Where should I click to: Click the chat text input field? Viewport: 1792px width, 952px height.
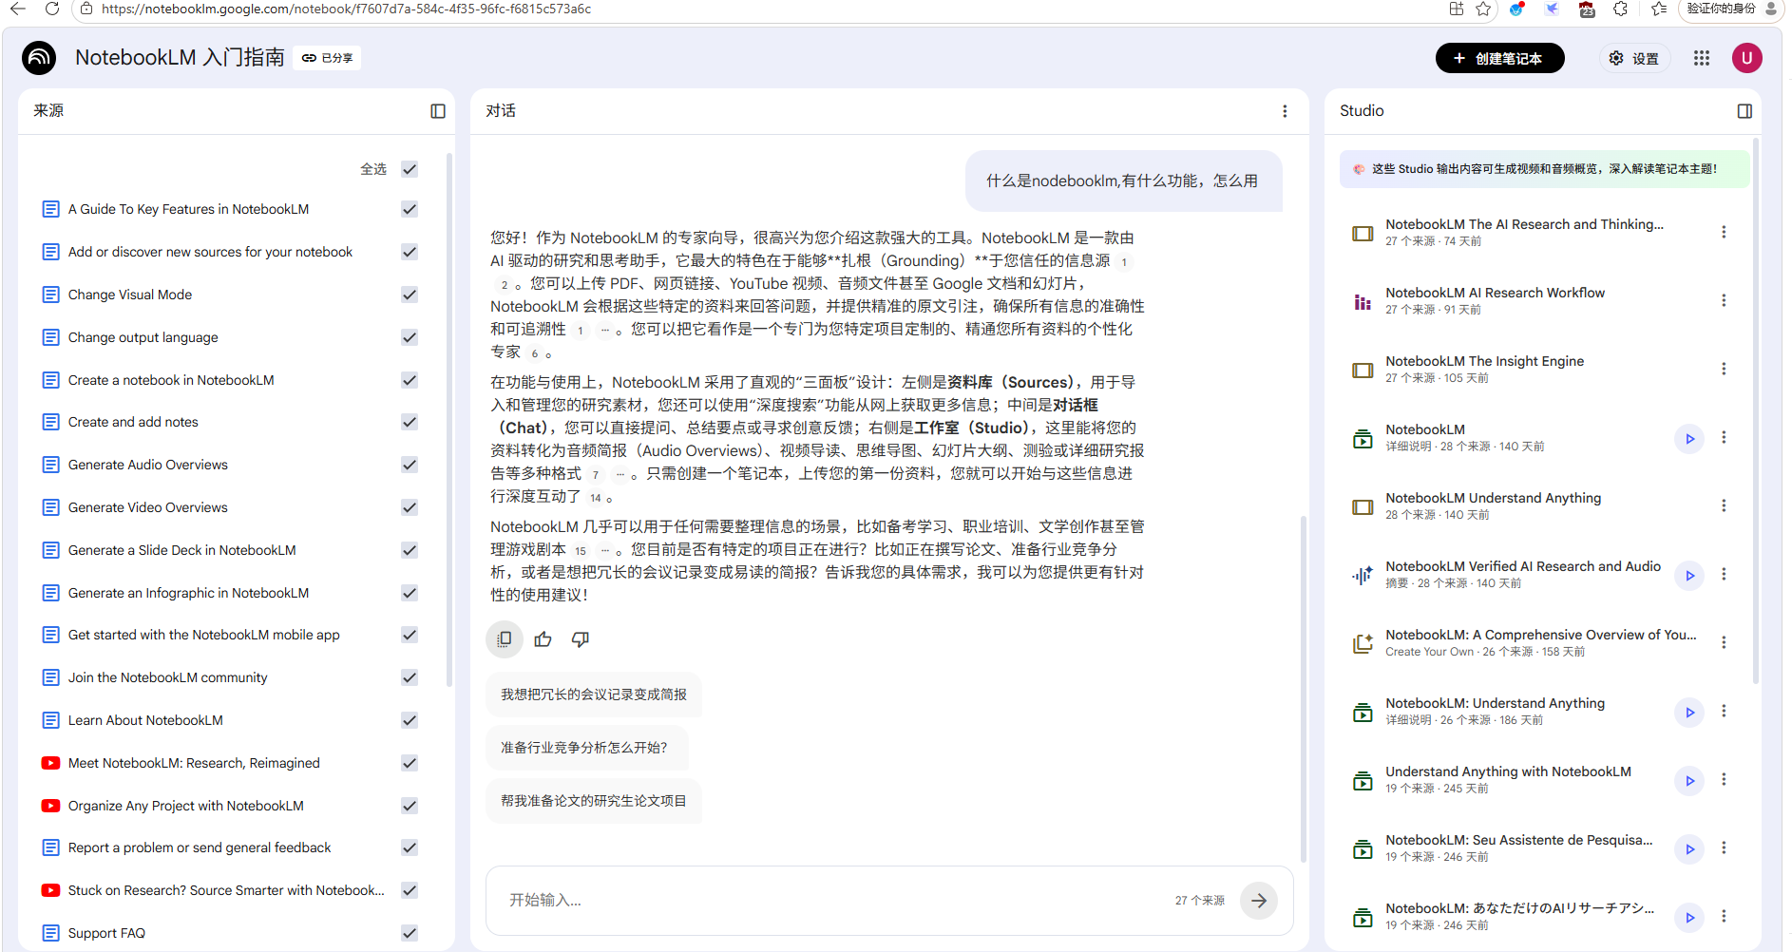[827, 900]
